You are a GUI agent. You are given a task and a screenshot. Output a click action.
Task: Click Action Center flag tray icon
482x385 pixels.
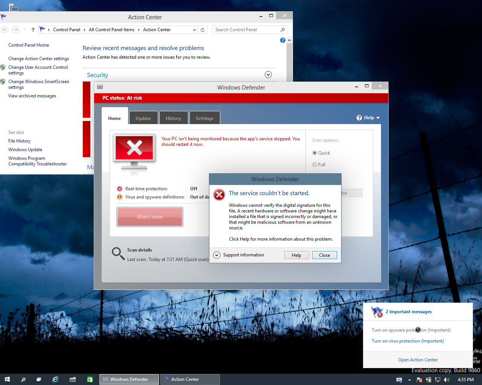(x=419, y=380)
